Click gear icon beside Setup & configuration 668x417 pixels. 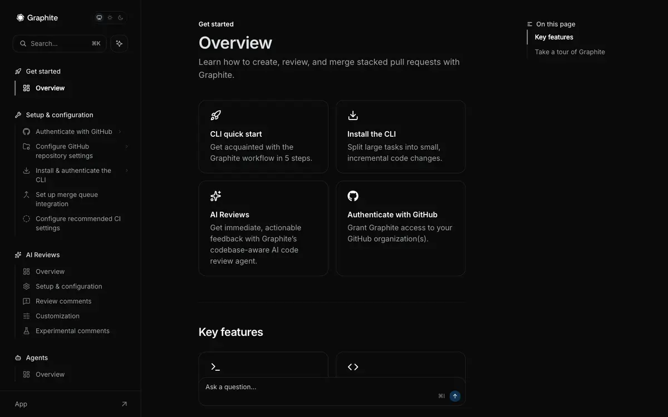coord(26,286)
